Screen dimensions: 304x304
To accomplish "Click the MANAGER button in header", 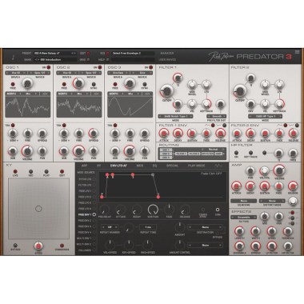I will point(167,54).
